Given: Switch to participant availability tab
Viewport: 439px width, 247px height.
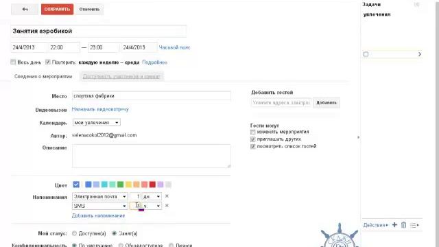Looking at the screenshot, I should [x=121, y=76].
